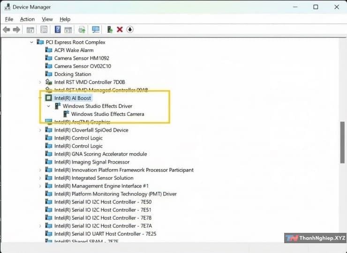
Task: Select ACPI Wake Alarm label
Action: click(x=74, y=50)
